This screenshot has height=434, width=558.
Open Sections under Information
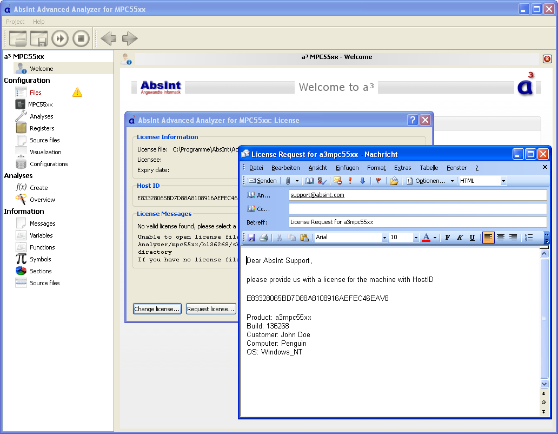pyautogui.click(x=41, y=271)
